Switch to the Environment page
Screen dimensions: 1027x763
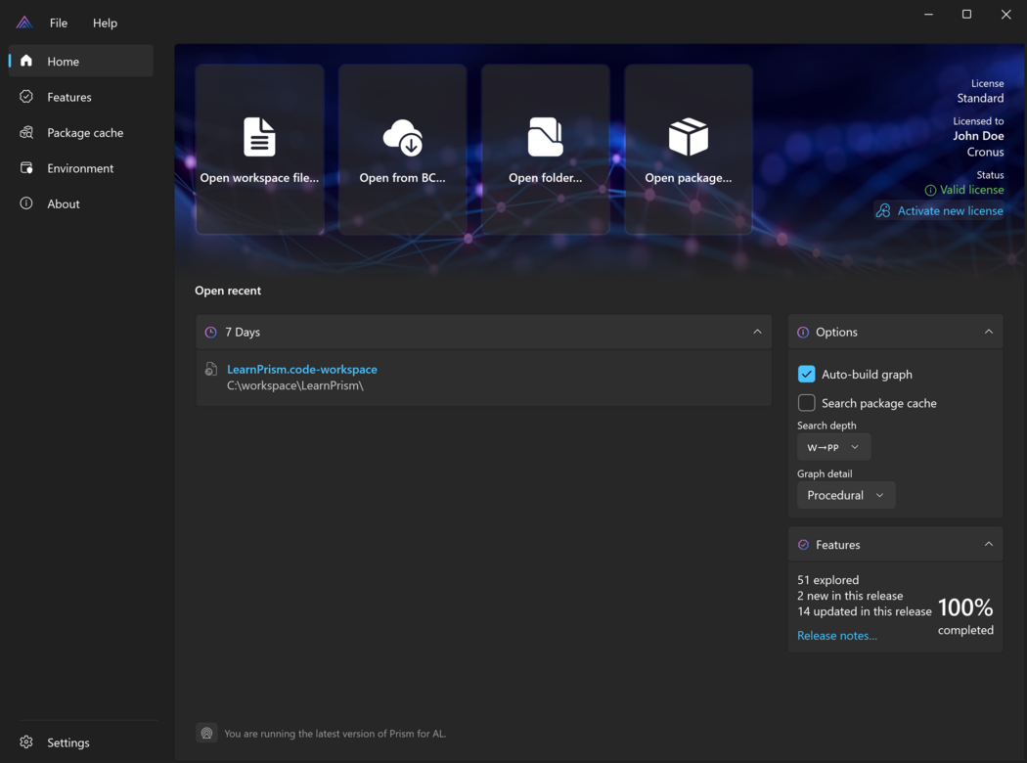(81, 168)
